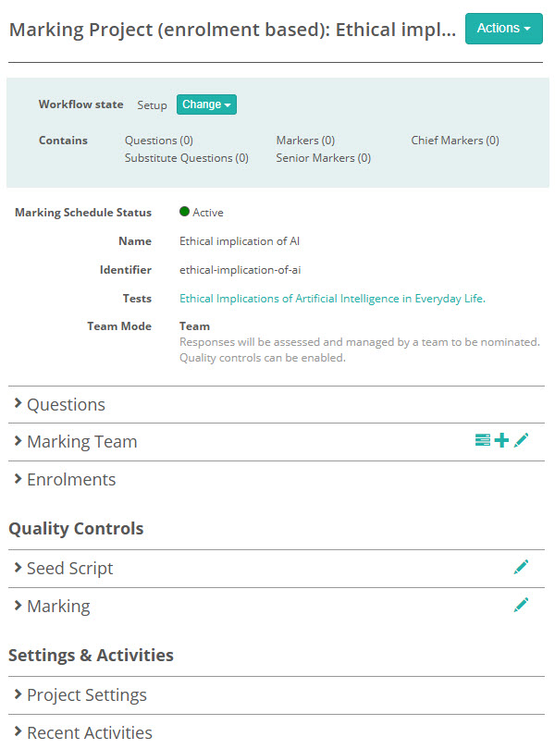The width and height of the screenshot is (555, 749).
Task: Open the Actions dropdown button
Action: pos(503,29)
